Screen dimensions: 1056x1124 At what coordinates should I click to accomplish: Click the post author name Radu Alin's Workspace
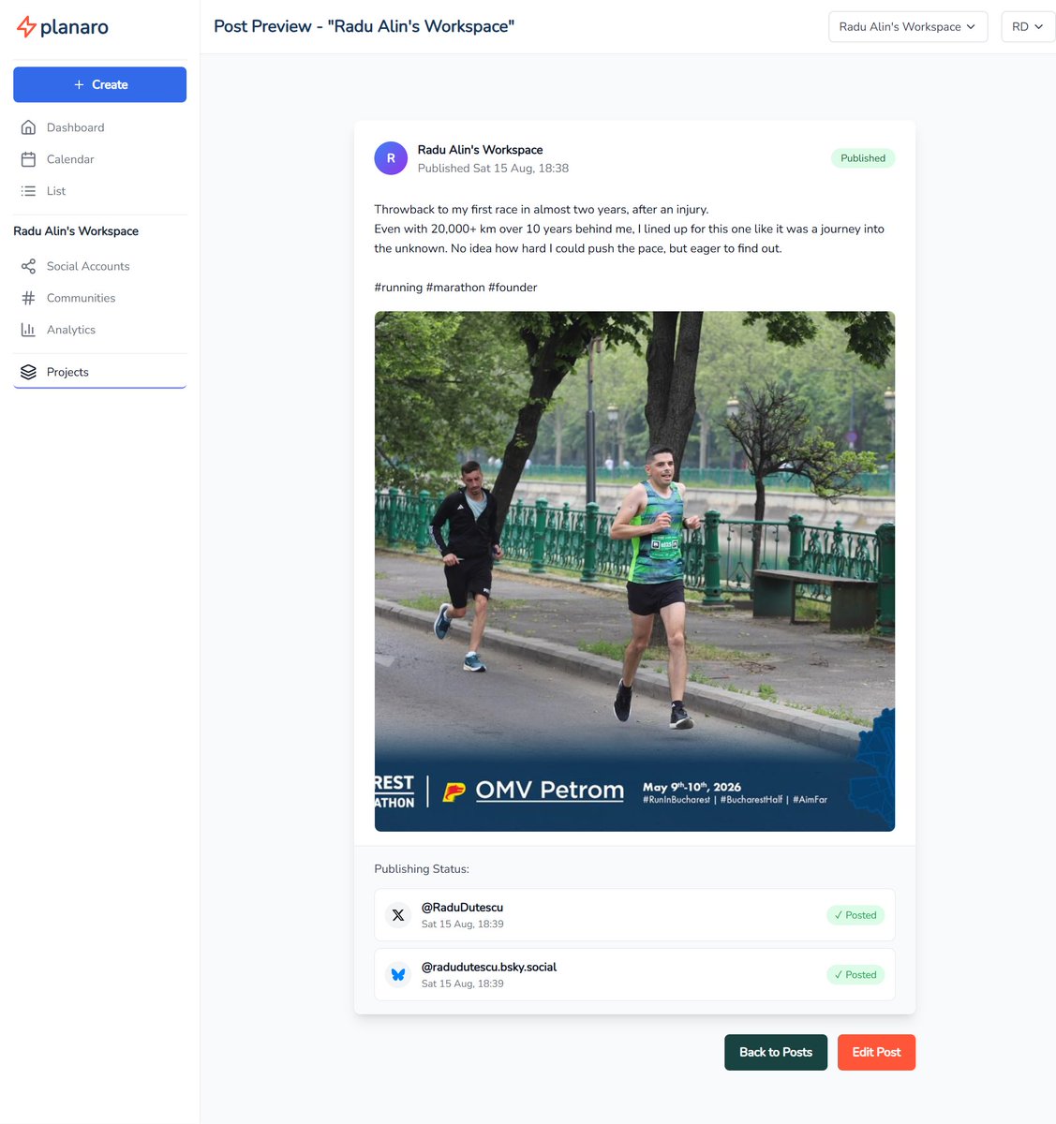(x=480, y=150)
